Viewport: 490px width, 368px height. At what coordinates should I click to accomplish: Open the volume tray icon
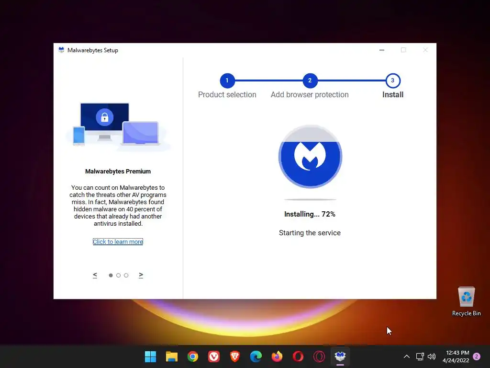tap(432, 356)
